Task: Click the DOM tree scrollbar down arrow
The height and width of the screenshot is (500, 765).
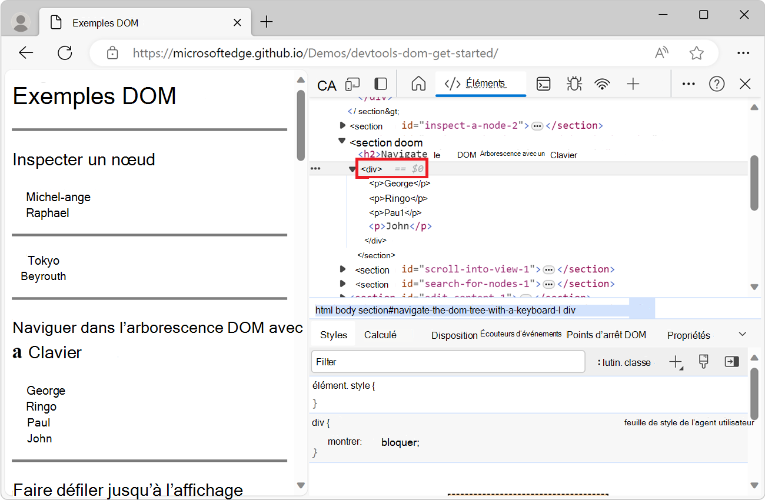Action: [754, 287]
